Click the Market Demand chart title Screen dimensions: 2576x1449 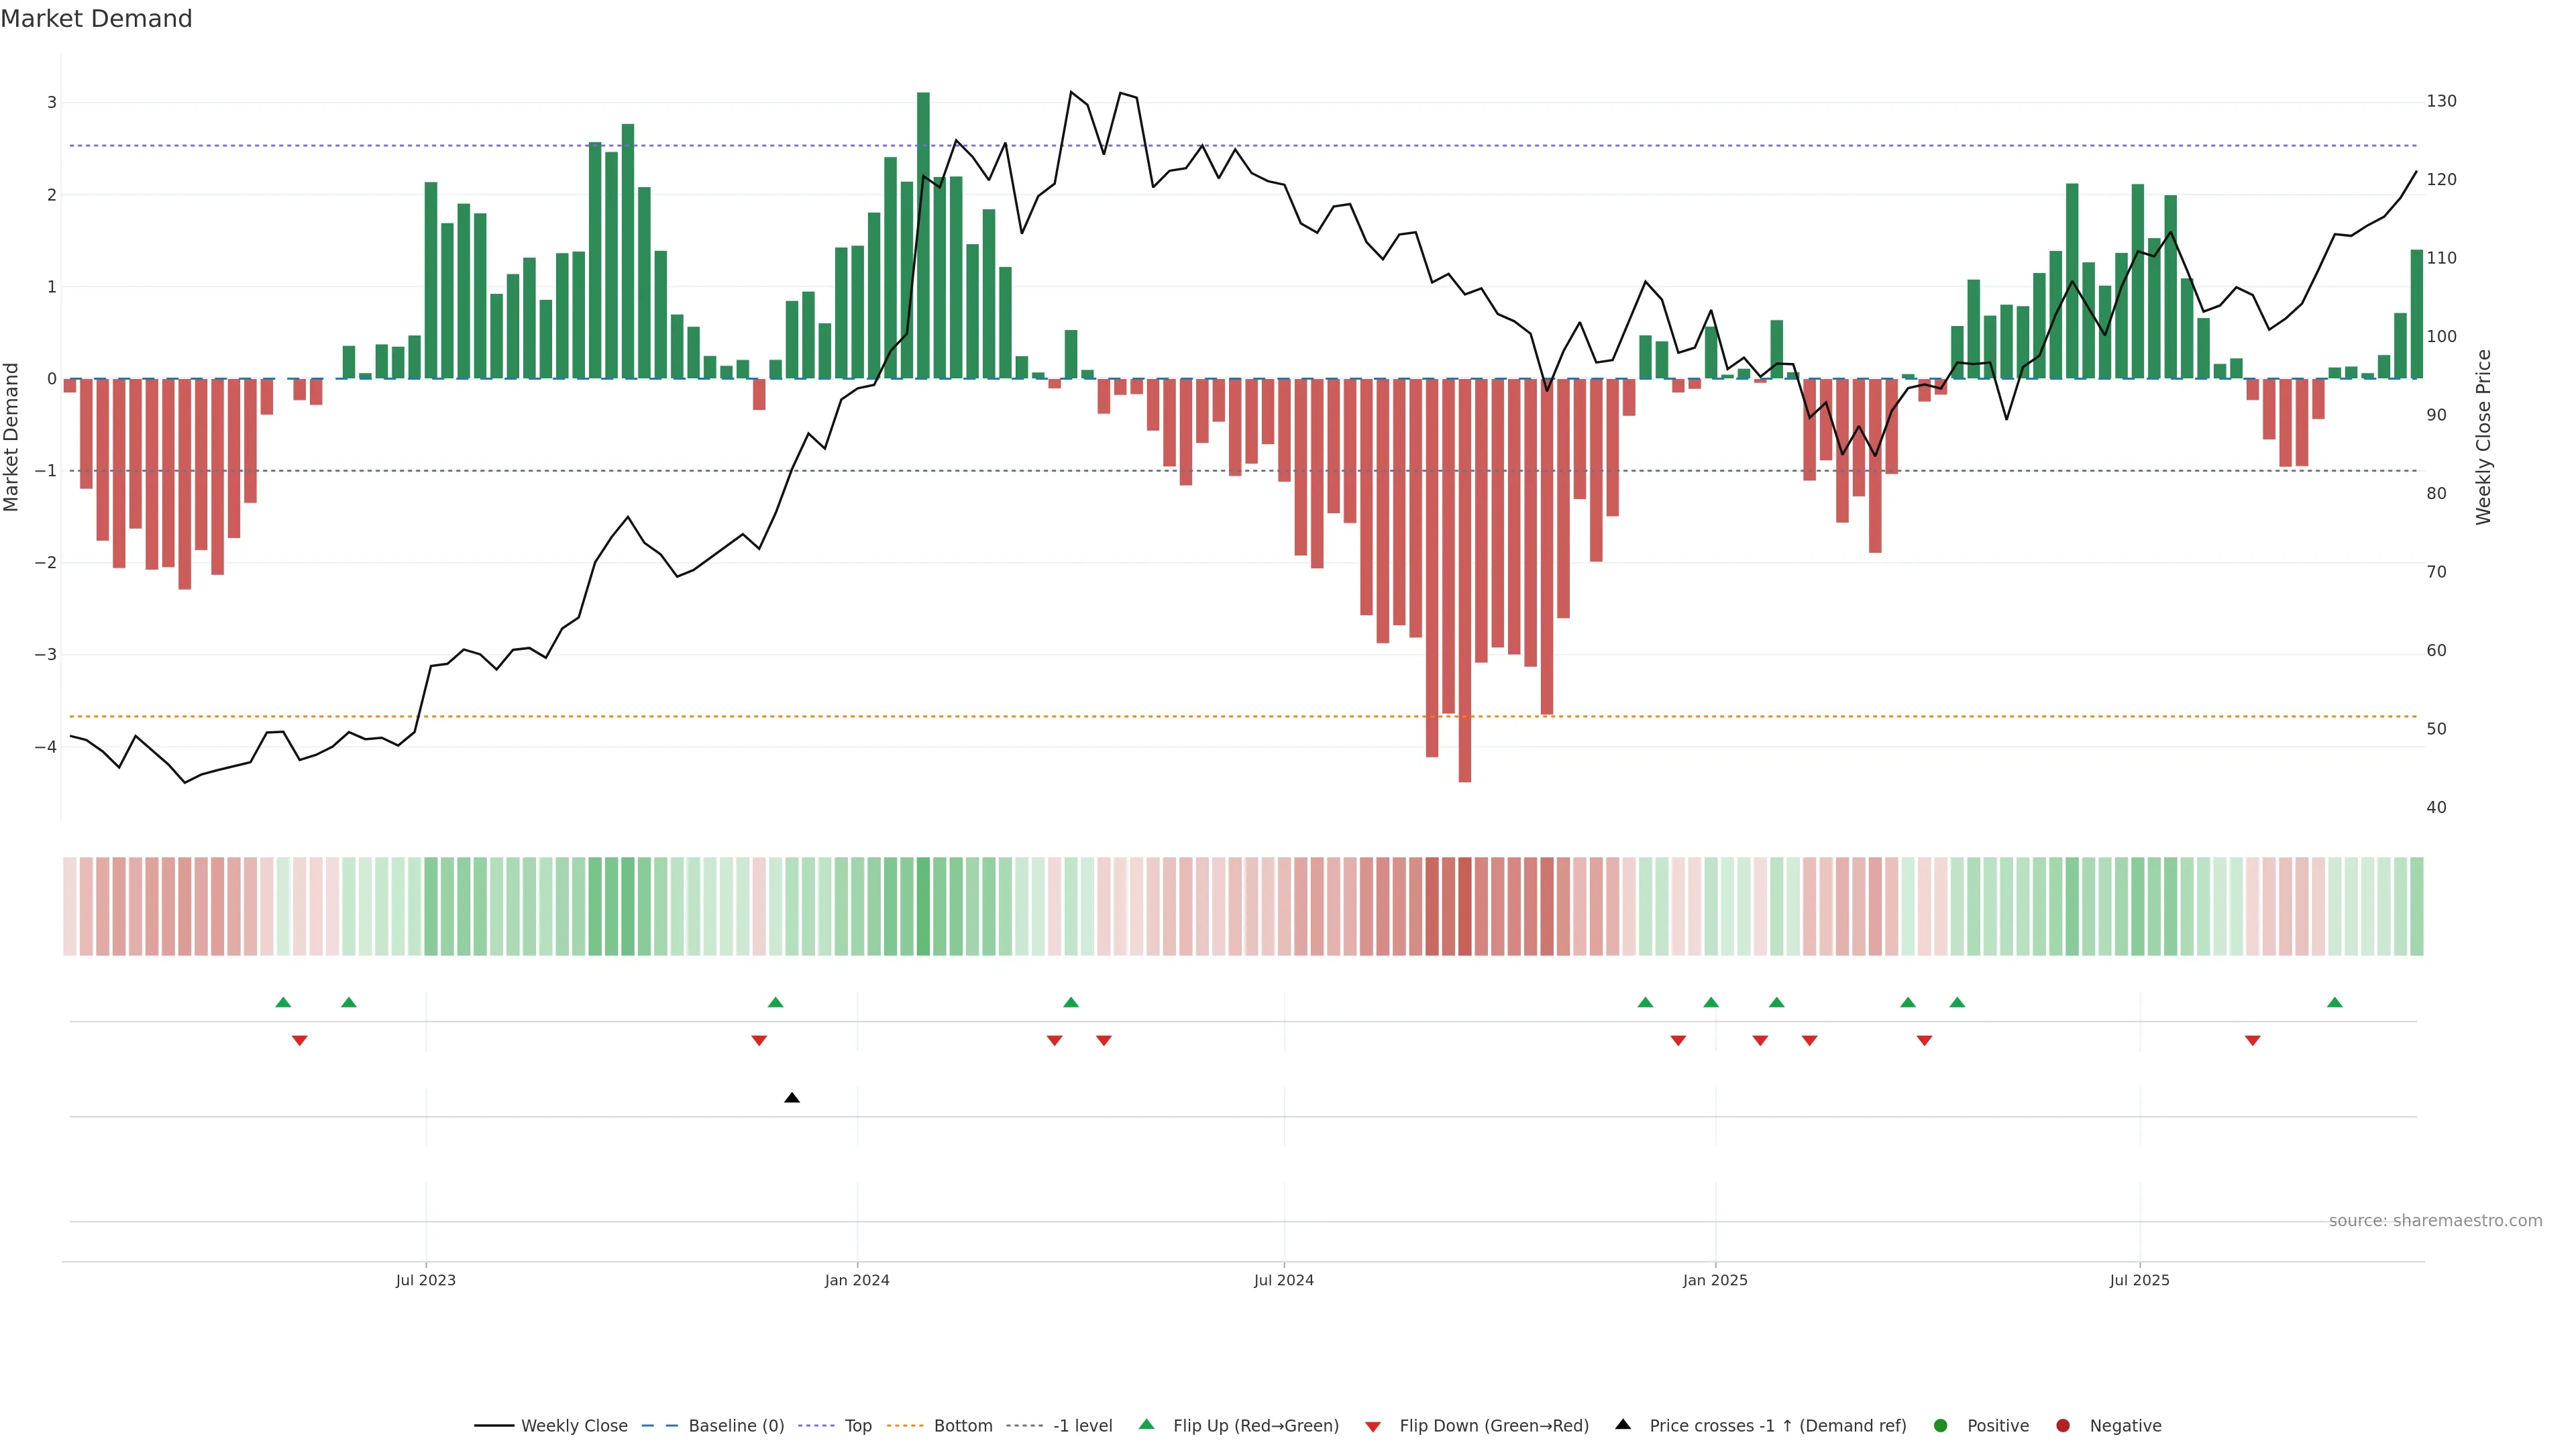[x=96, y=19]
